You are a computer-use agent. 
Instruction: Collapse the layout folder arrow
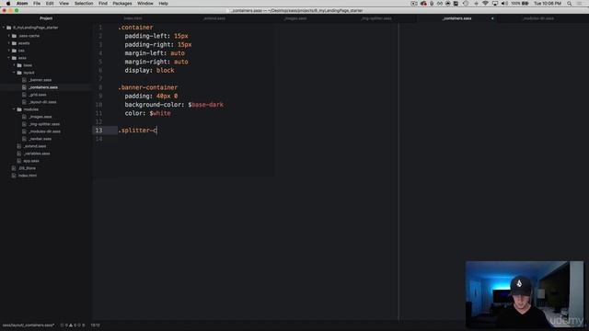coord(15,73)
